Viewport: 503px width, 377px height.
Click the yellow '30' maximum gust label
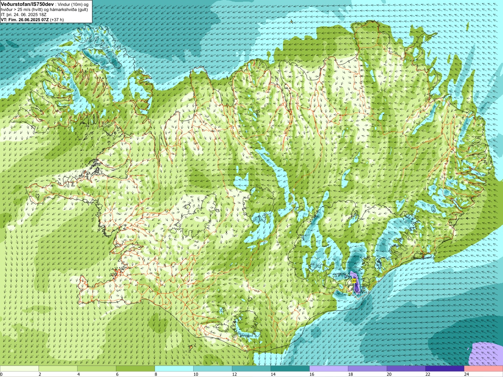pos(354,281)
